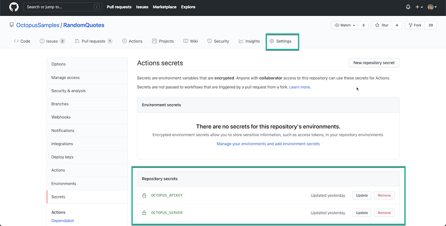Image resolution: width=446 pixels, height=226 pixels.
Task: Open the OctopusSamples organization link
Action: pos(37,25)
